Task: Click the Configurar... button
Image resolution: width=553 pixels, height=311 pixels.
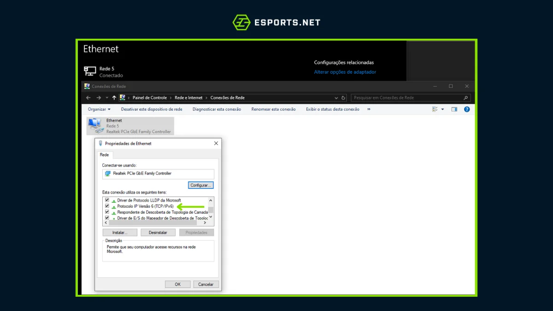Action: [x=200, y=185]
